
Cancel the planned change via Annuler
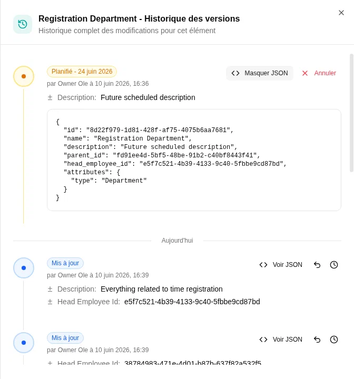[x=319, y=73]
